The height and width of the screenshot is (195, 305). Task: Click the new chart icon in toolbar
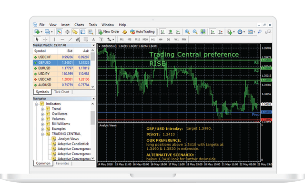pyautogui.click(x=37, y=32)
